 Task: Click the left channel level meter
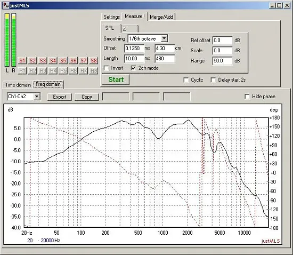point(7,40)
